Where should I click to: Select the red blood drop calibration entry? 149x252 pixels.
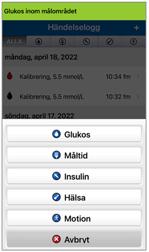point(74,76)
